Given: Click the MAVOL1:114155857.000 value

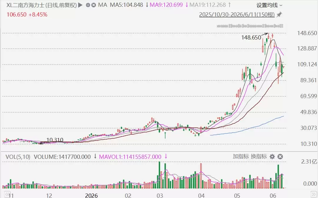Looking at the screenshot, I should pyautogui.click(x=130, y=157).
